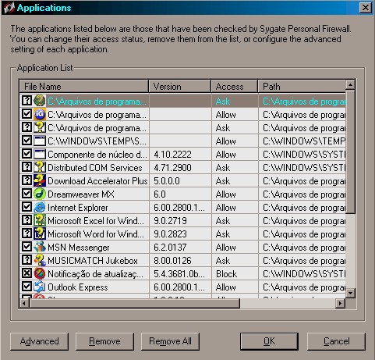This screenshot has width=375, height=360.
Task: Close the Applications dialog
Action: coord(366,8)
